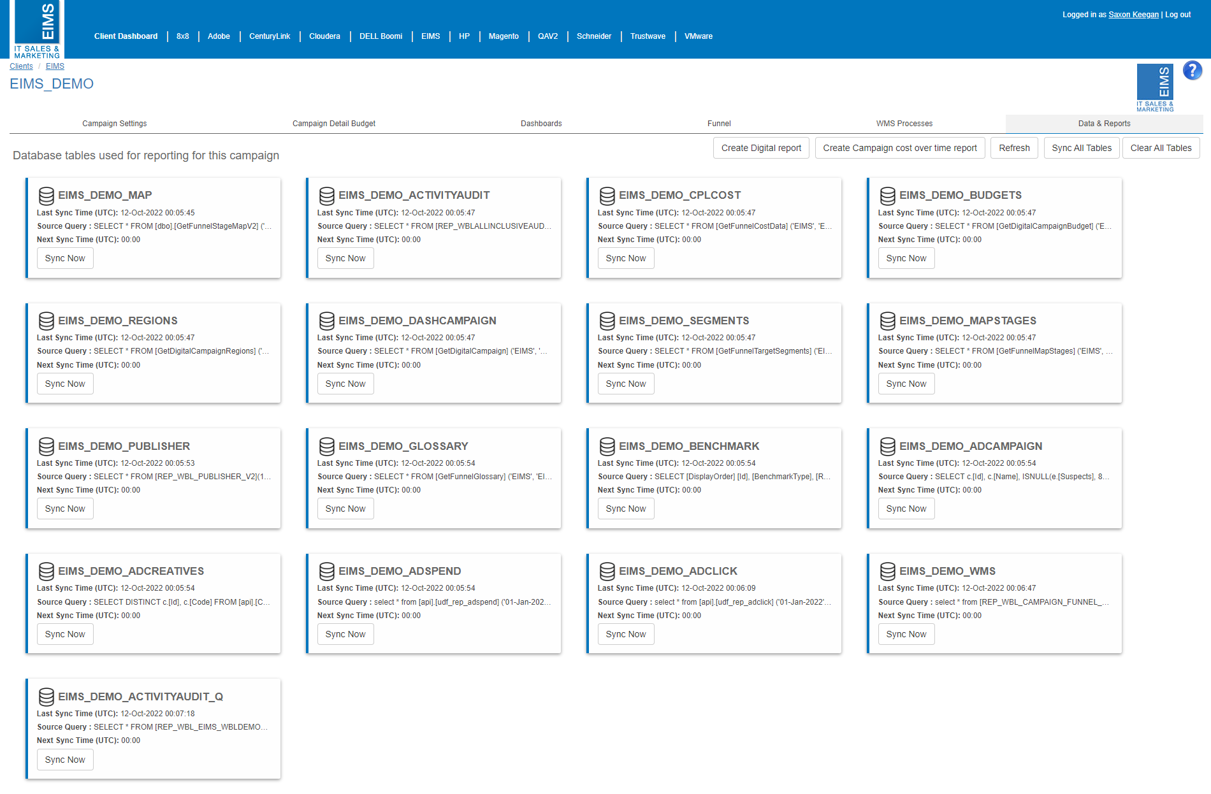This screenshot has height=794, width=1211.
Task: Click database icon for EIMS_DEMO_CPLCOST
Action: pyautogui.click(x=607, y=196)
